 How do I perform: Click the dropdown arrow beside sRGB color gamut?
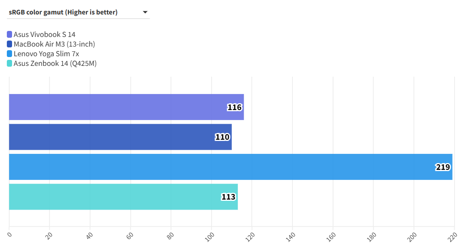pyautogui.click(x=145, y=12)
